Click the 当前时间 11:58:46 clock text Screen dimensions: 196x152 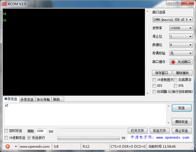162,147
